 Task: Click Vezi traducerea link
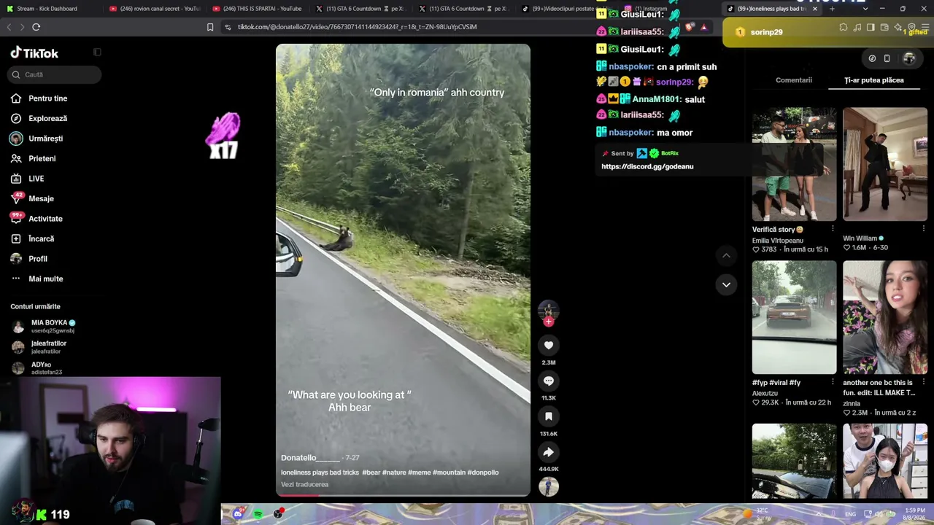[x=304, y=484]
